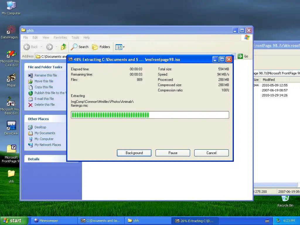This screenshot has height=225, width=300.
Task: Launch Dev-C++ desktop shortcut
Action: click(11, 128)
